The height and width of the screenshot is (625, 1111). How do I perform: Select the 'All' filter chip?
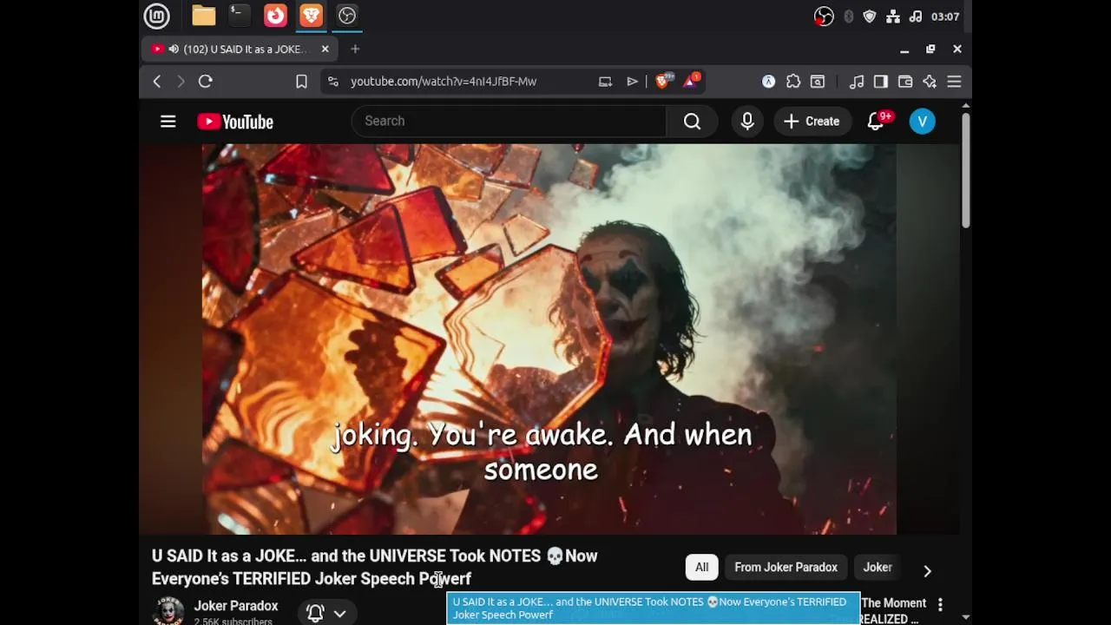[x=701, y=568]
